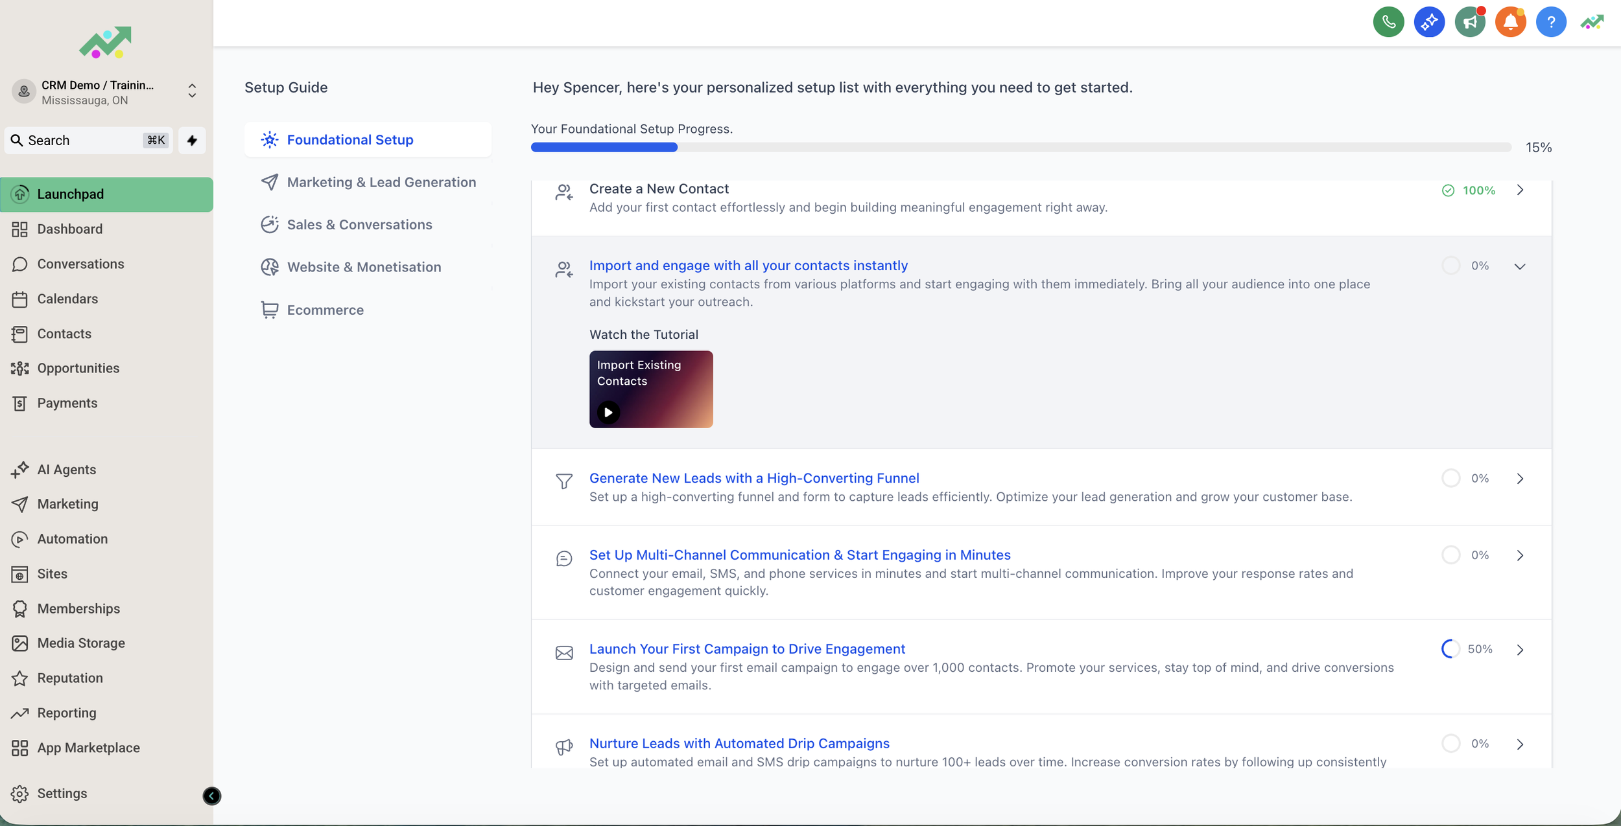Viewport: 1621px width, 826px height.
Task: Click the AI sparkles icon in header
Action: (x=1429, y=21)
